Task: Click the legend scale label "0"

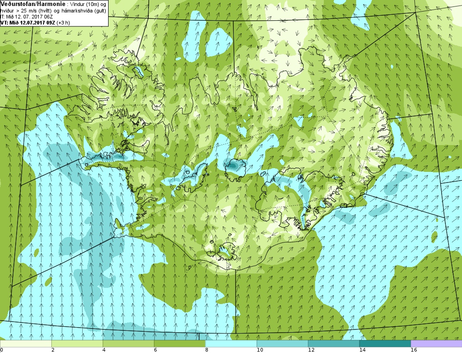Action: (1, 350)
